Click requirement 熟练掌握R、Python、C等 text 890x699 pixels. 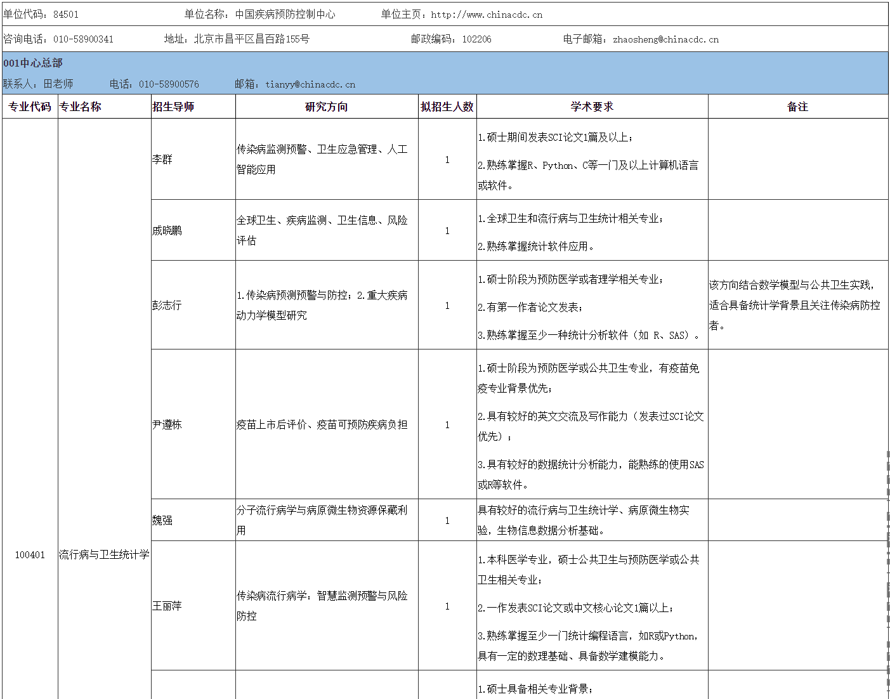588,175
